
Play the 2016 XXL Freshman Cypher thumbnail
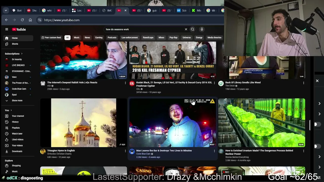[173, 61]
